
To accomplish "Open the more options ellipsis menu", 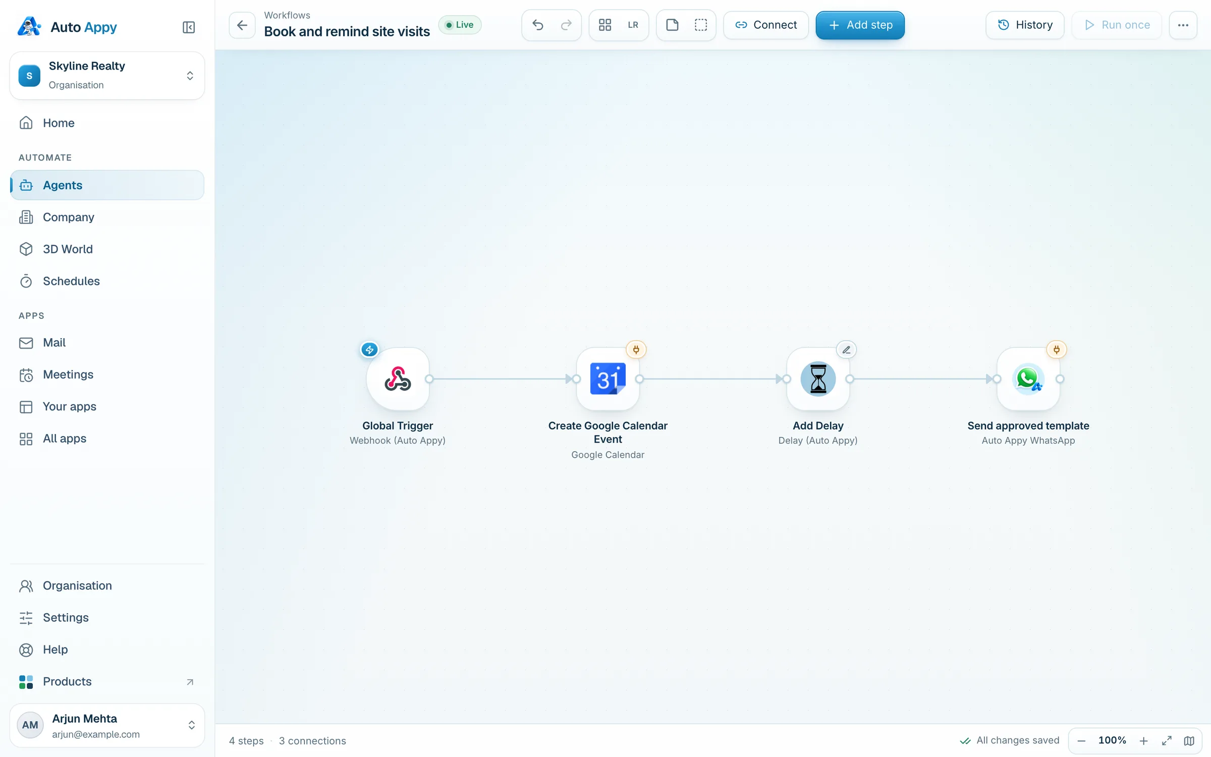I will [1183, 25].
